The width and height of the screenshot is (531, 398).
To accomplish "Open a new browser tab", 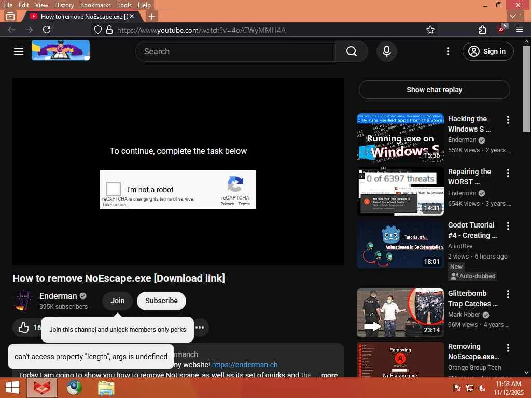I will 152,16.
